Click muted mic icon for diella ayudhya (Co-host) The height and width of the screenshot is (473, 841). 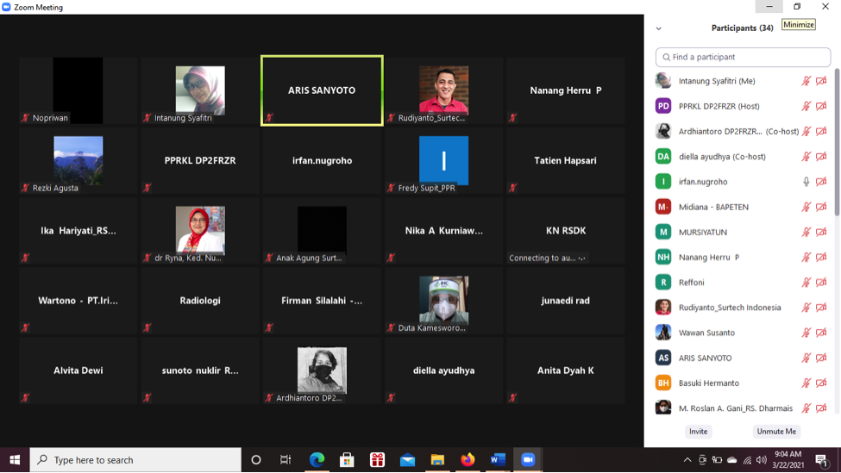806,157
